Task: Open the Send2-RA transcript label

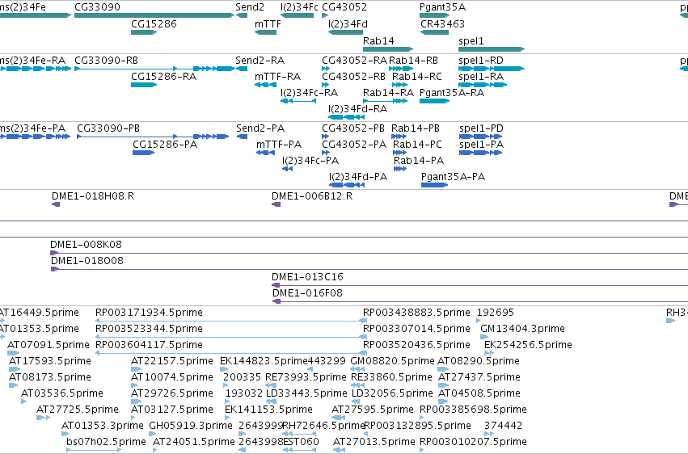Action: tap(260, 60)
